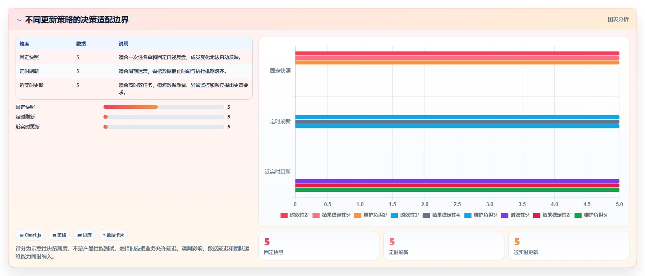Image resolution: width=645 pixels, height=276 pixels.
Task: Toggle the 维护负担2/ orange legend swatch
Action: tap(357, 215)
